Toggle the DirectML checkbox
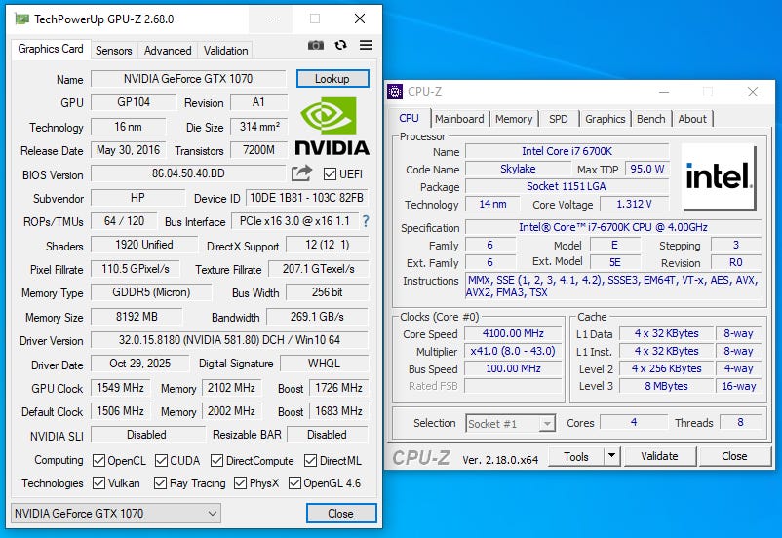The image size is (782, 538). click(310, 461)
